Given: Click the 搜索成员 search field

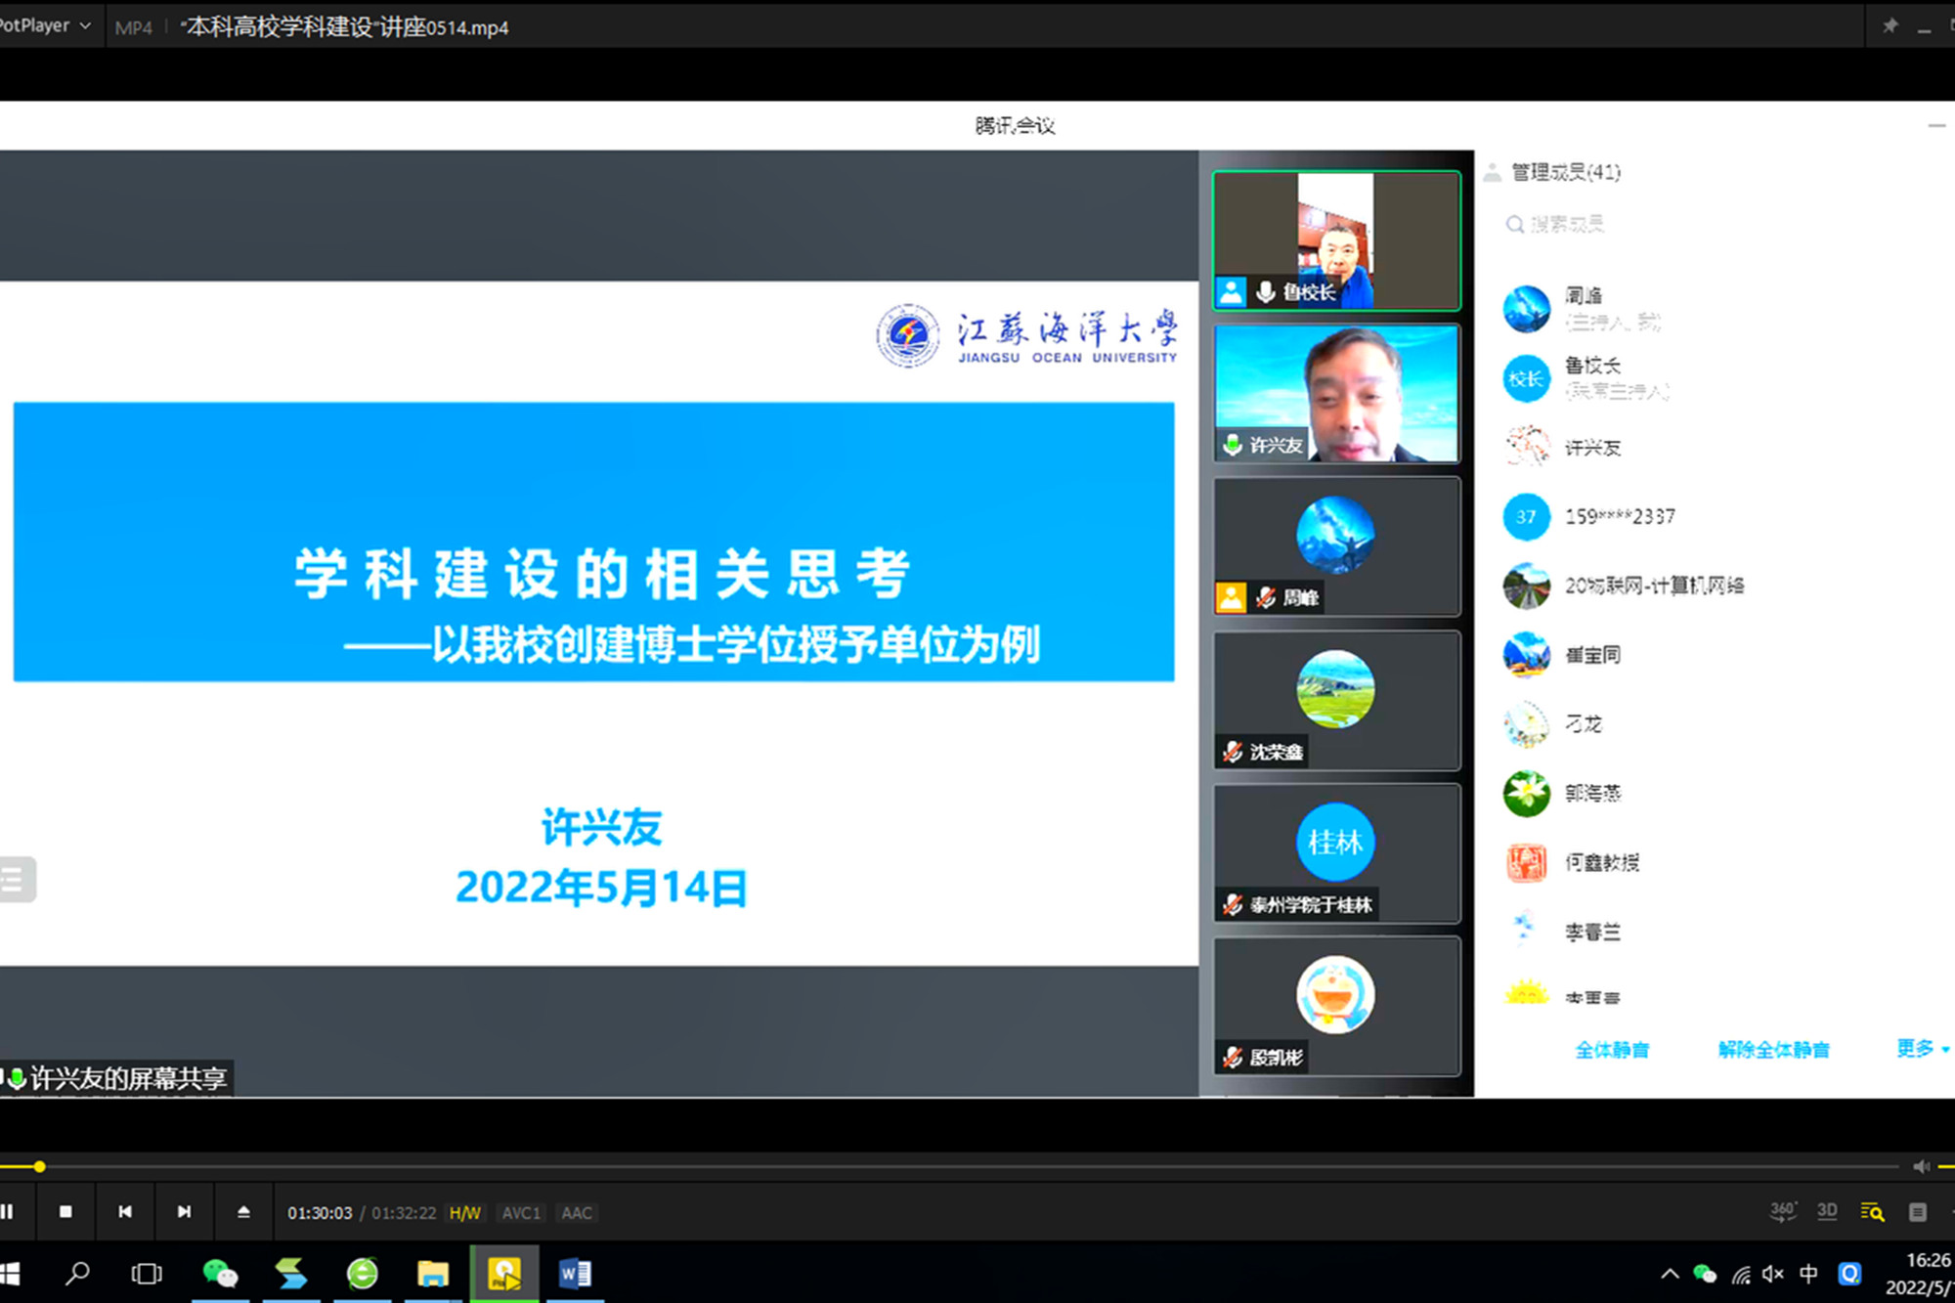Looking at the screenshot, I should (x=1566, y=225).
